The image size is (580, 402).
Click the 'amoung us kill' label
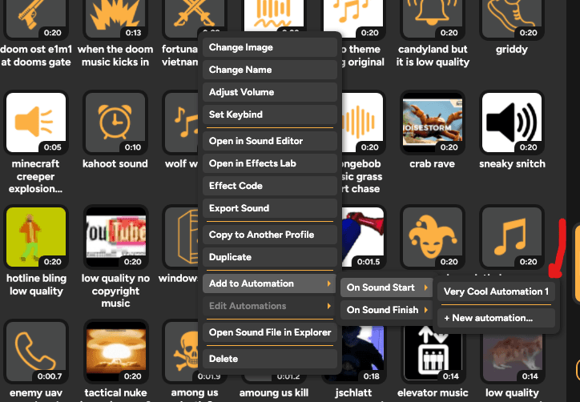point(274,392)
